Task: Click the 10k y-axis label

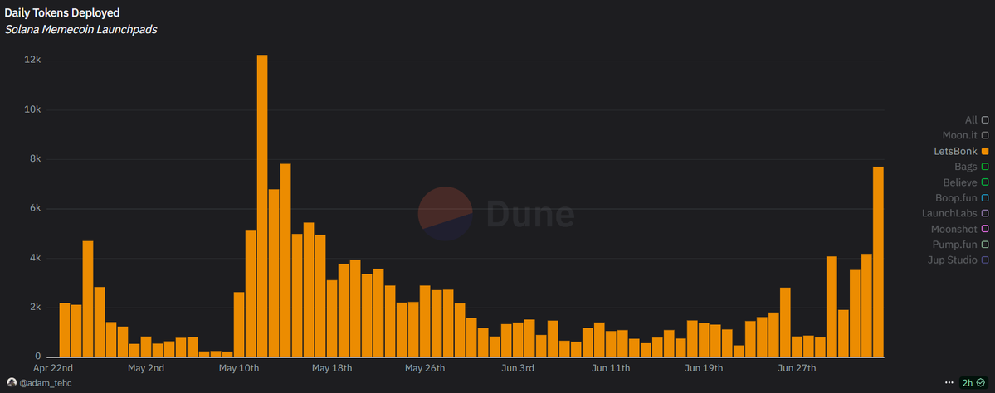Action: [x=32, y=109]
